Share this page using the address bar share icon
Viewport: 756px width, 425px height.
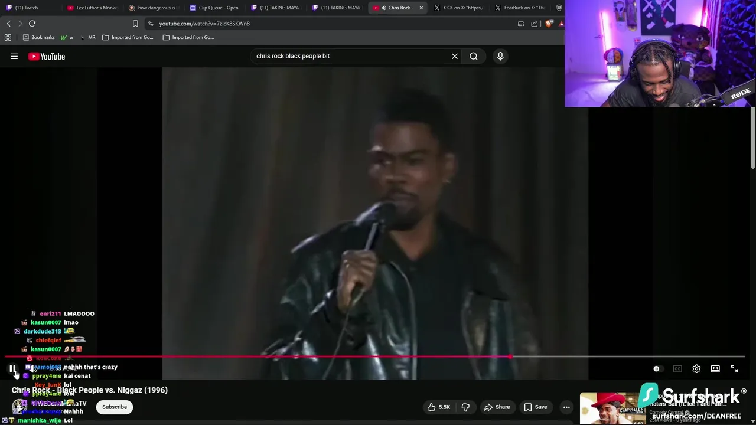tap(535, 24)
